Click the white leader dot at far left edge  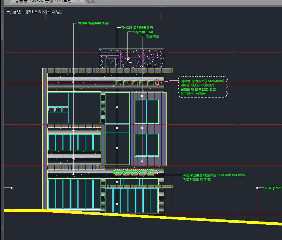coord(11,188)
